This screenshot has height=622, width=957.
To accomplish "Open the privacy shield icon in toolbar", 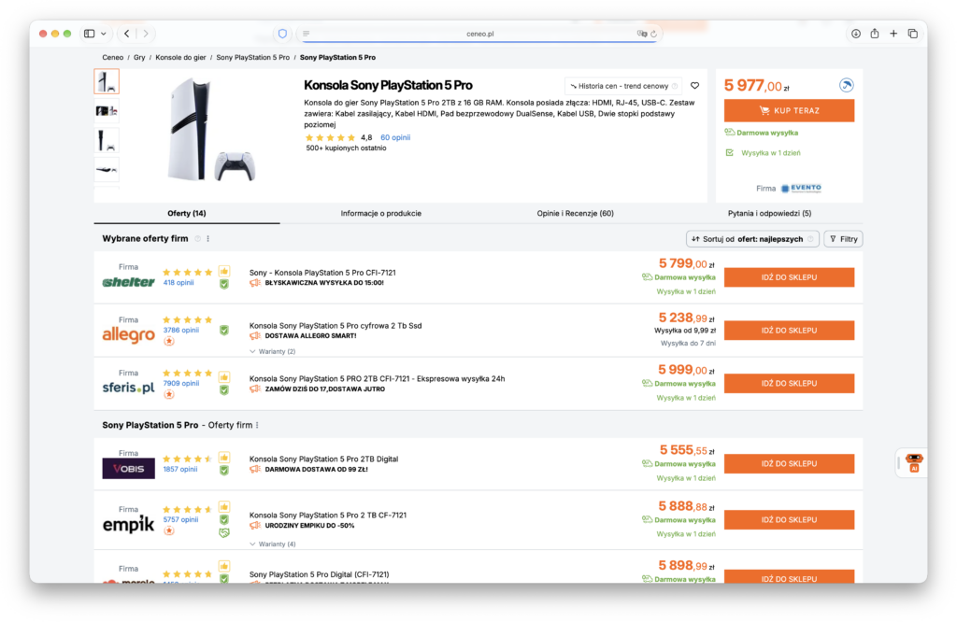I will pos(282,34).
